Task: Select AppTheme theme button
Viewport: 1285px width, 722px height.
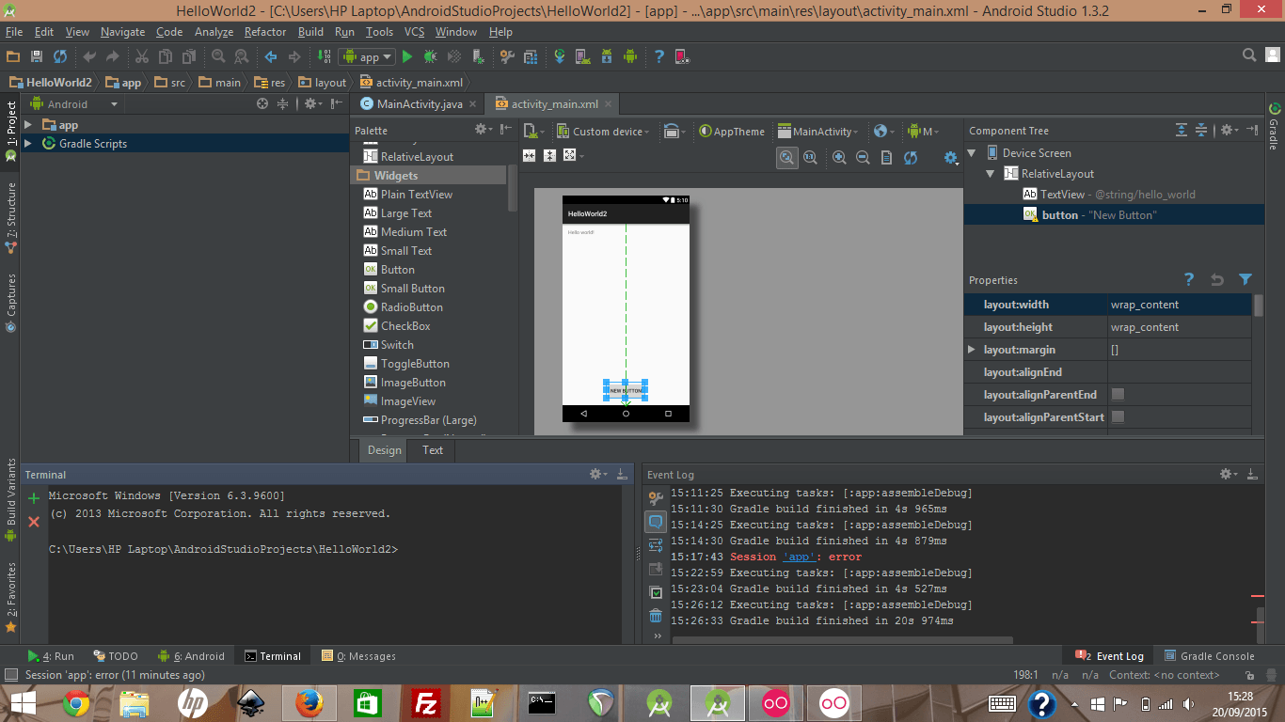Action: coord(732,131)
